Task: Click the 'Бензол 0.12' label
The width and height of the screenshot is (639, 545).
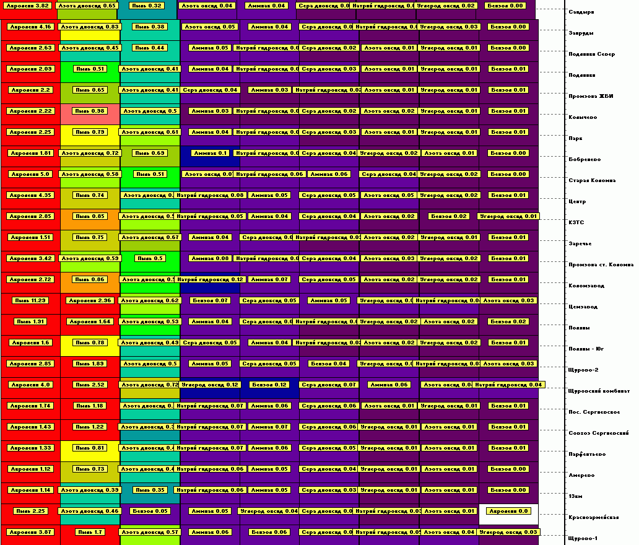Action: coord(270,385)
